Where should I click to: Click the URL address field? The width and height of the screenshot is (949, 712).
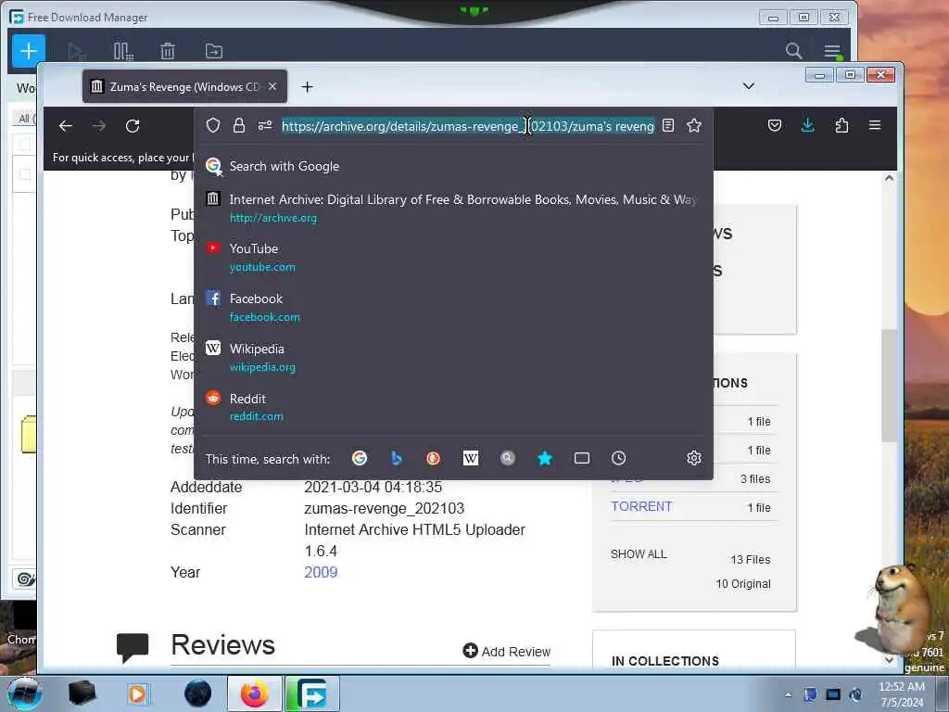tap(468, 126)
